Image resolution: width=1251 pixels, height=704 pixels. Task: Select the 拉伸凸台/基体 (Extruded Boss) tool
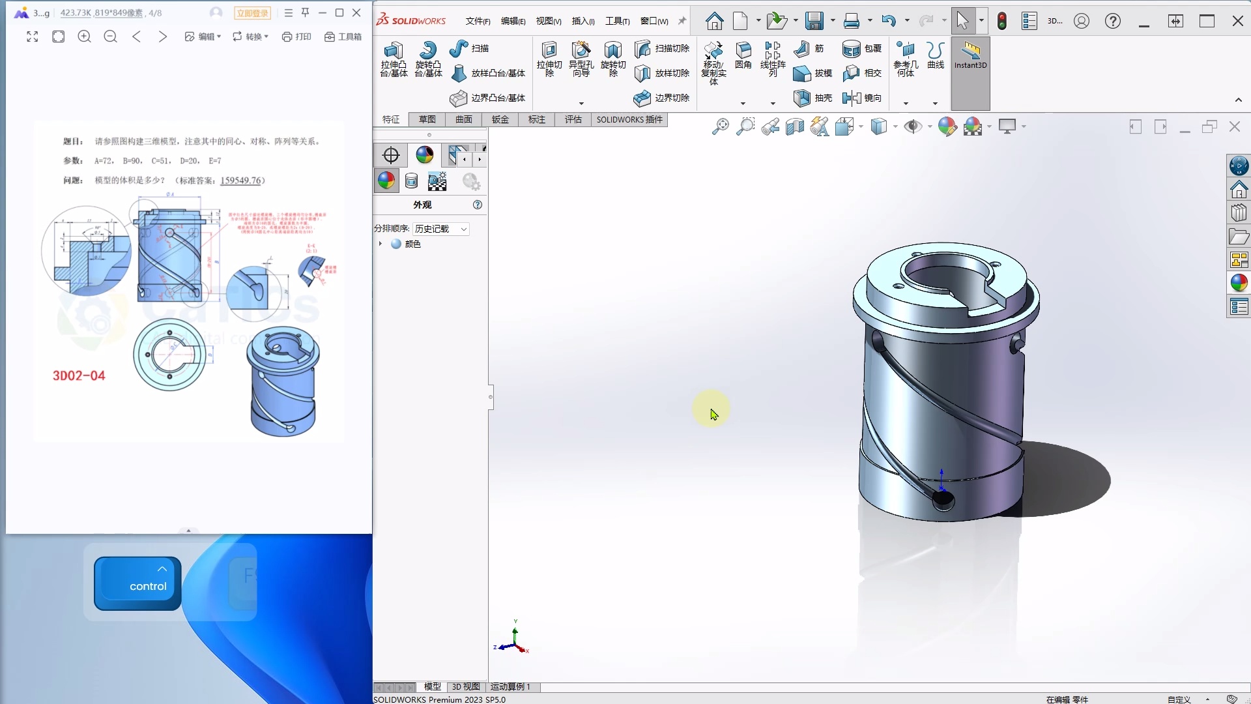tap(392, 60)
